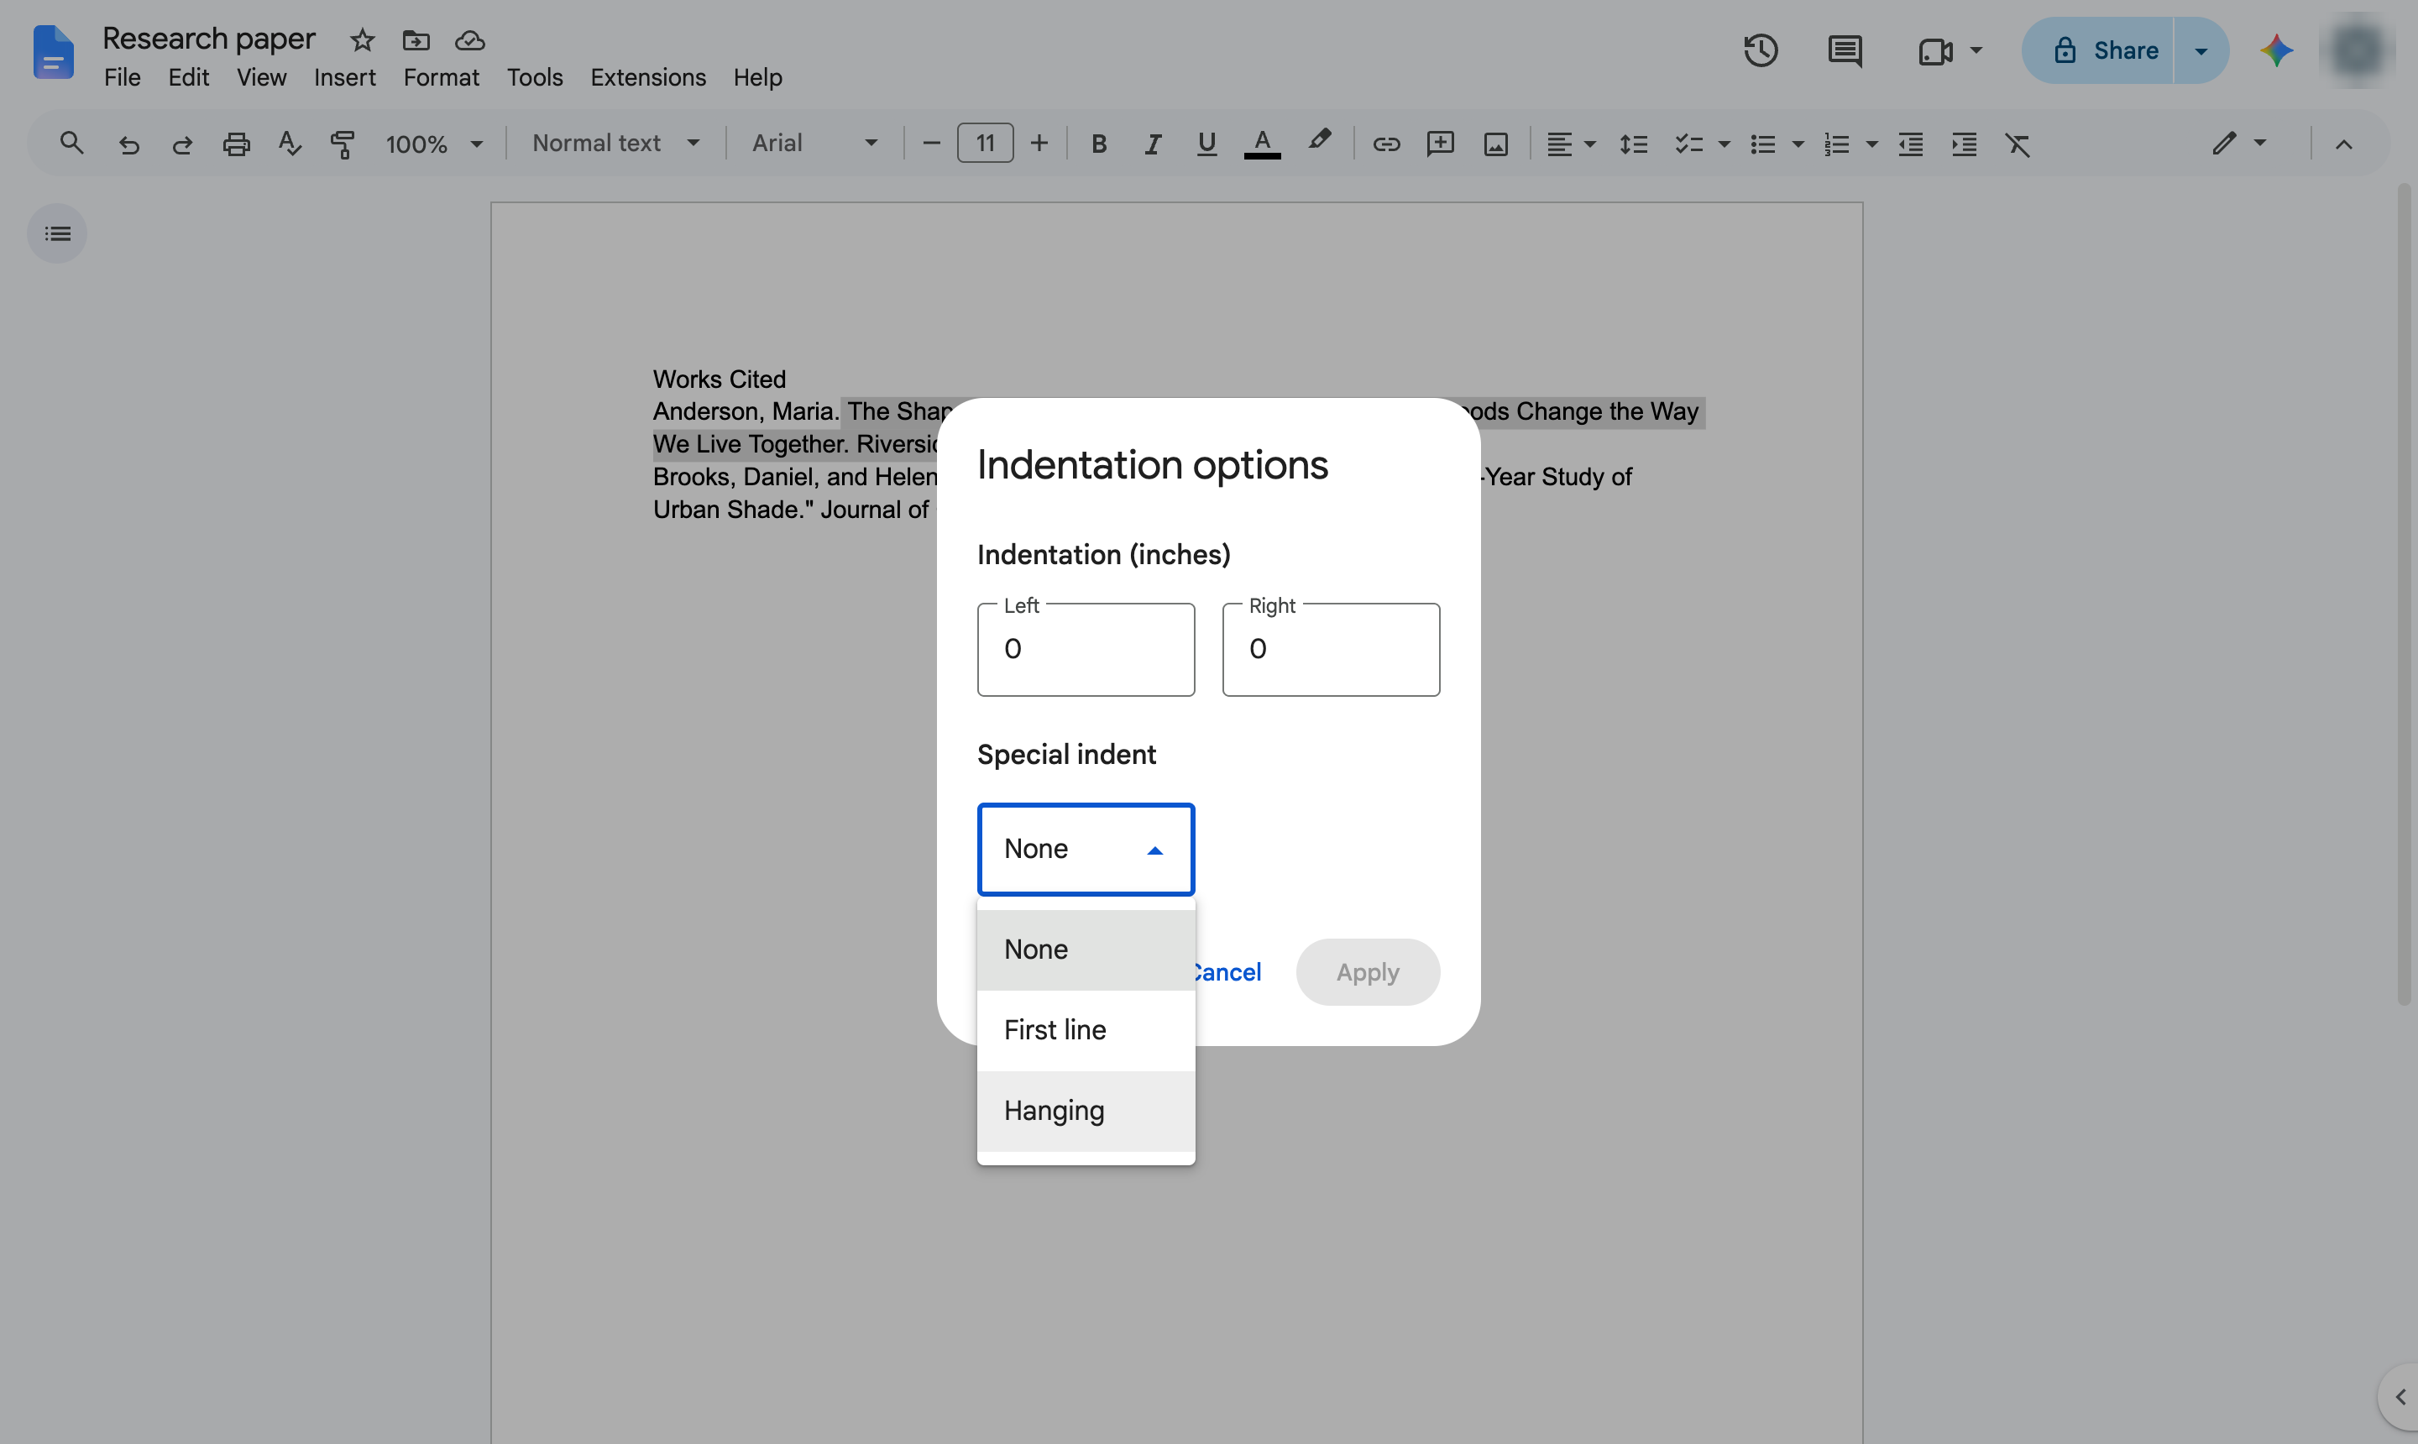This screenshot has width=2418, height=1444.
Task: Collapse the Special indent None dropdown
Action: pyautogui.click(x=1086, y=850)
